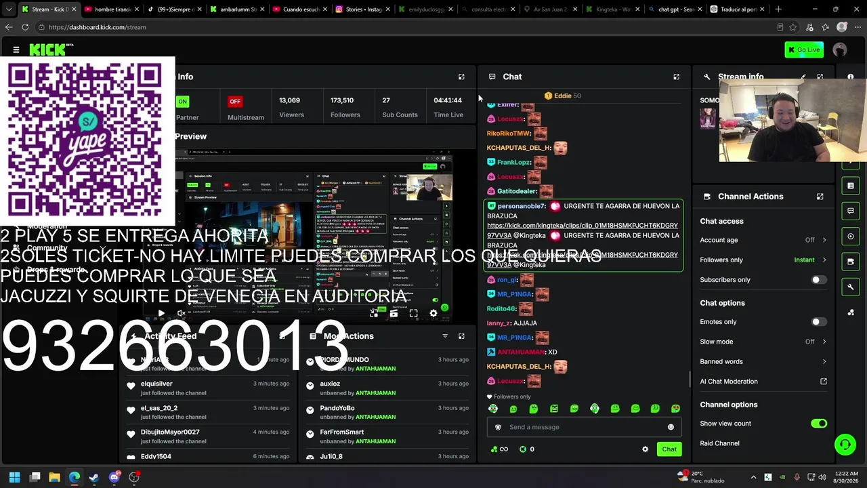Open the emoji picker in chat input
Viewport: 867px width, 488px height.
tap(671, 427)
